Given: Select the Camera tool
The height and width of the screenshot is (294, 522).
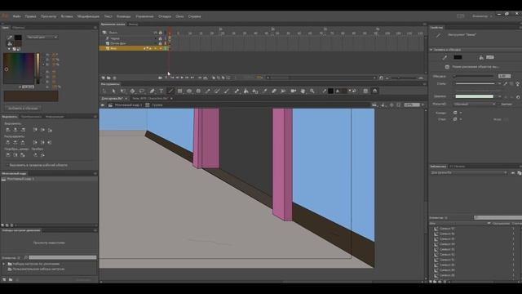Looking at the screenshot, I should pyautogui.click(x=294, y=91).
